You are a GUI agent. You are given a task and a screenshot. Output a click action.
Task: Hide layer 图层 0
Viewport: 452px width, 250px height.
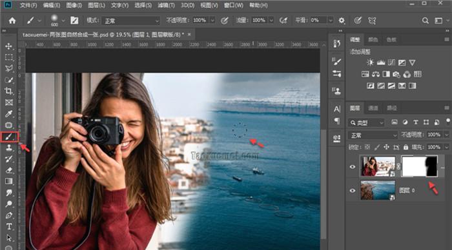tap(353, 191)
